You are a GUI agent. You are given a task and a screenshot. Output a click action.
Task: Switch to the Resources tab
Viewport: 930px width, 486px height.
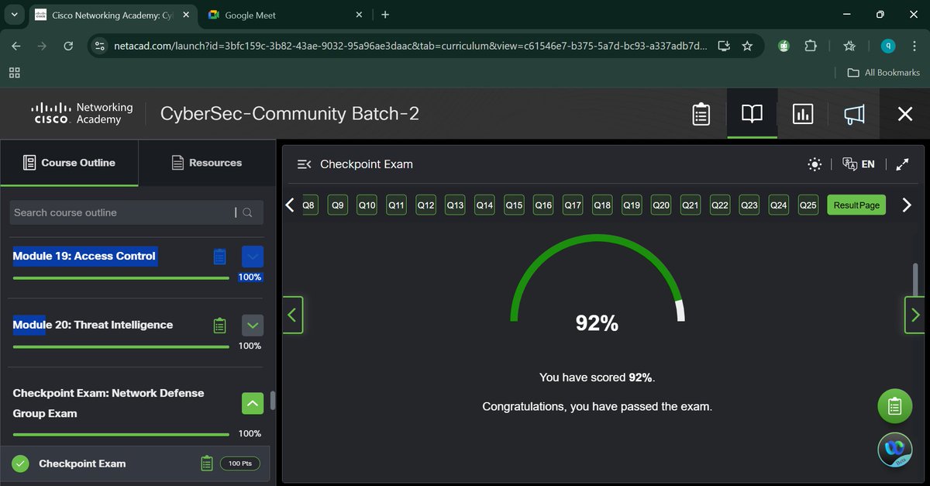(x=206, y=163)
